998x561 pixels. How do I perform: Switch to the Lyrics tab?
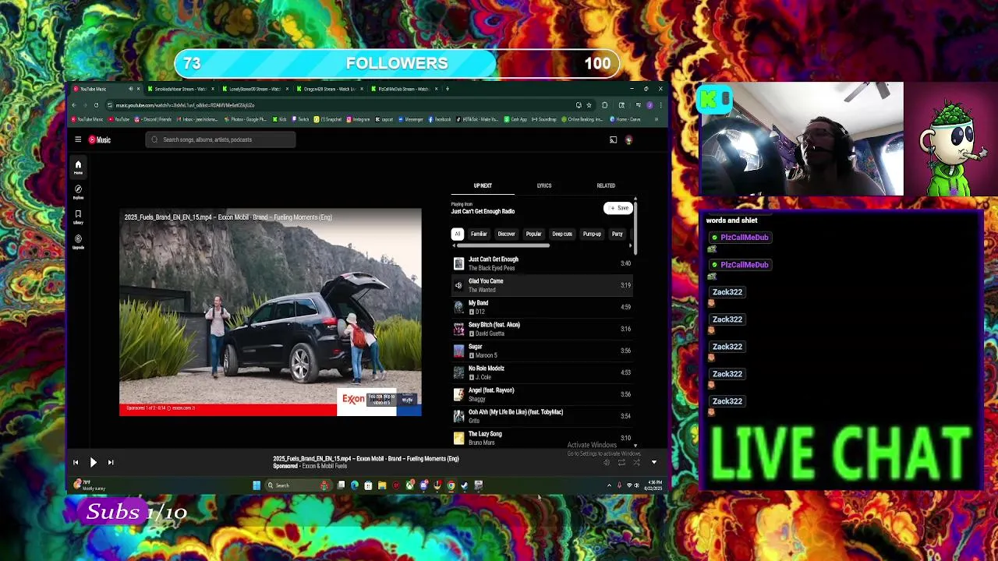(x=544, y=185)
